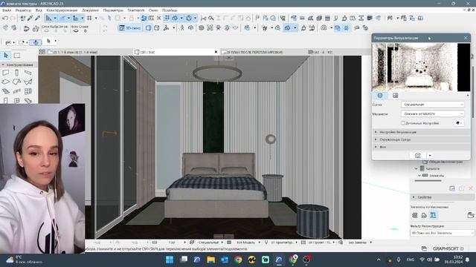Select the Wall tool in toolbox

6,73
